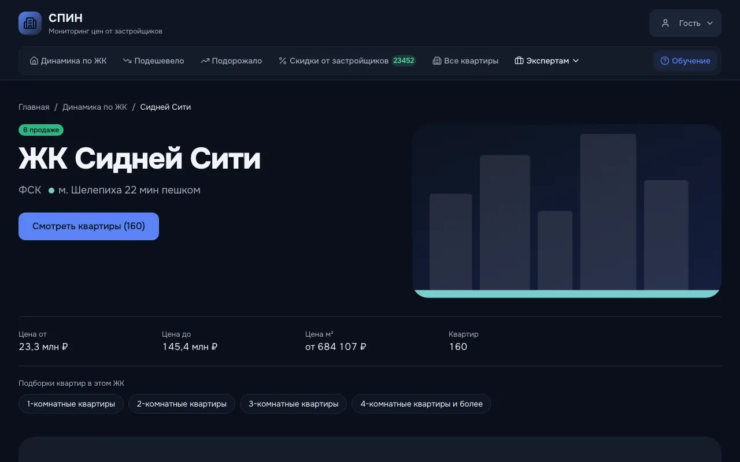Click the 23,3 млн ₽ price value
The image size is (740, 462).
[x=43, y=346]
